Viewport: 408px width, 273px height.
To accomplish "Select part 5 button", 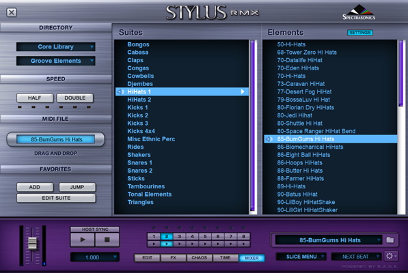I will click(x=205, y=236).
